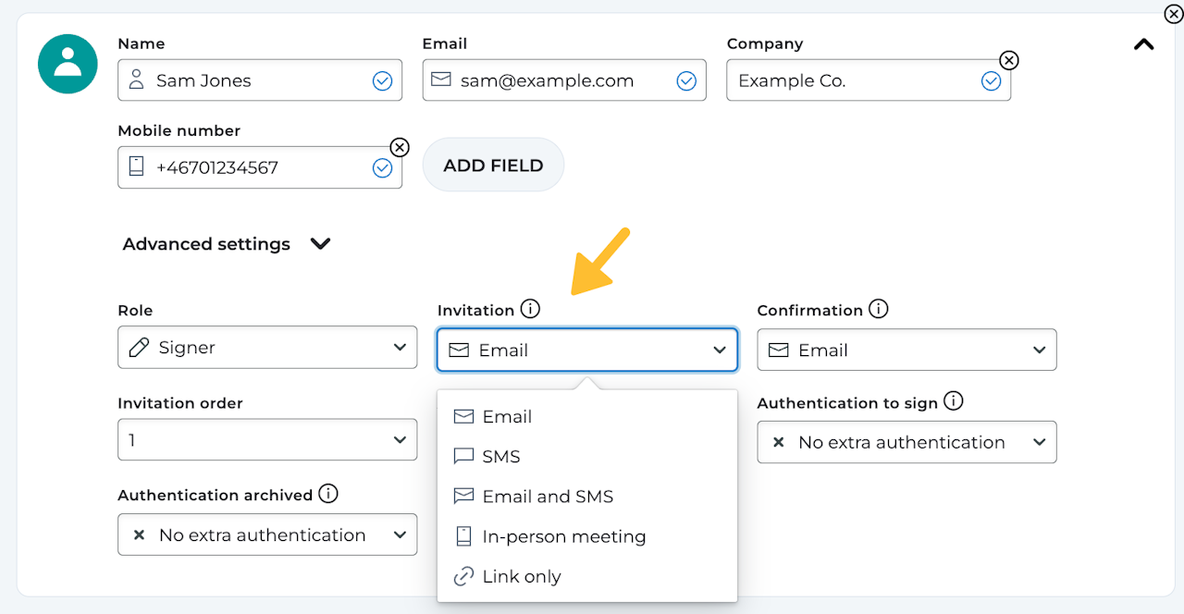Remove the Company field with its X icon
Viewport: 1184px width, 614px height.
click(x=1009, y=60)
